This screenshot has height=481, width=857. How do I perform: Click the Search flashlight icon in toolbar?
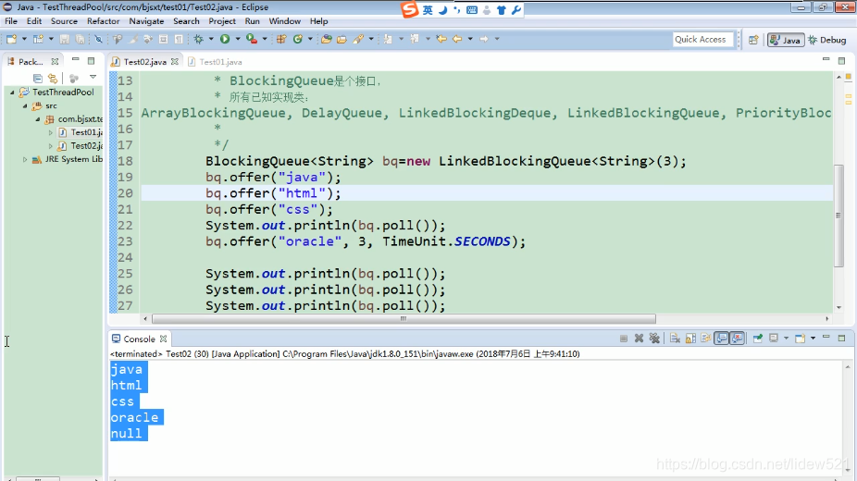click(358, 39)
